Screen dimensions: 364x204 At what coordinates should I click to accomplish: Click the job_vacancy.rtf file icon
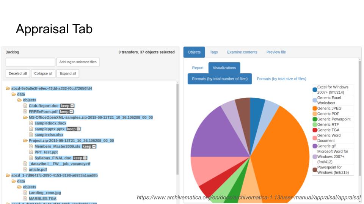(x=25, y=164)
